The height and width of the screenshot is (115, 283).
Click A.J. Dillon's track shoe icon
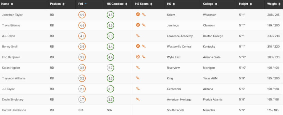(x=138, y=36)
